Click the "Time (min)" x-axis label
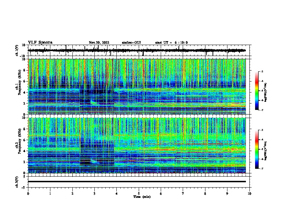281x217 pixels. click(x=142, y=197)
